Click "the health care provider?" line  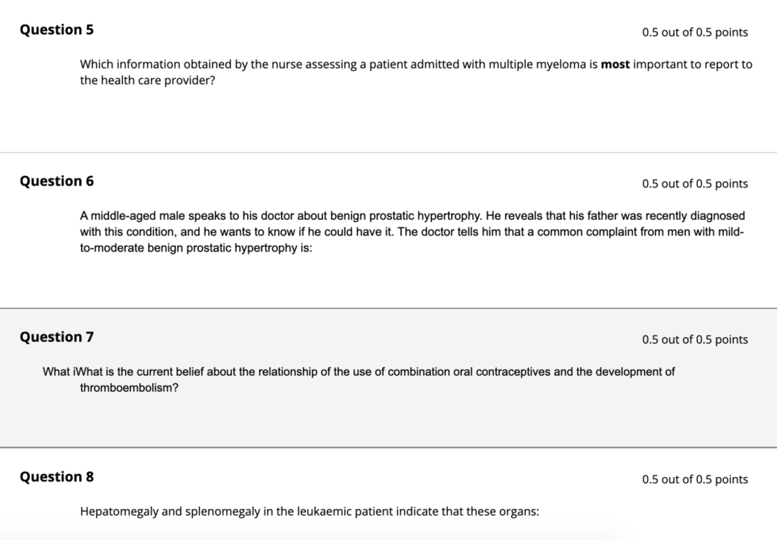[147, 82]
